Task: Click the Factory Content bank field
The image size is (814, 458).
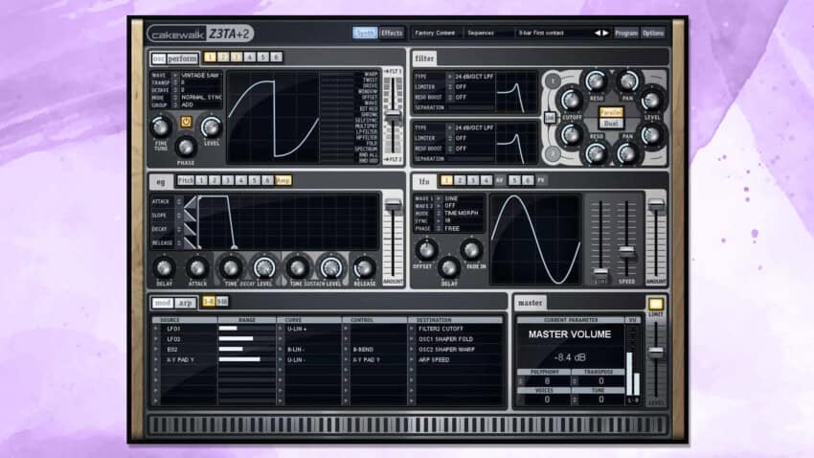Action: click(435, 33)
